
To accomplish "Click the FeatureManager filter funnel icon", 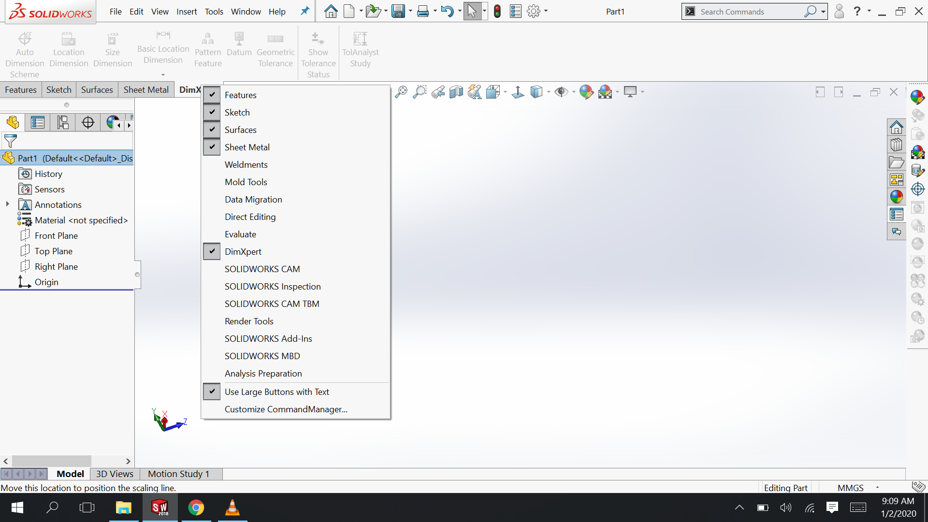I will coord(10,141).
